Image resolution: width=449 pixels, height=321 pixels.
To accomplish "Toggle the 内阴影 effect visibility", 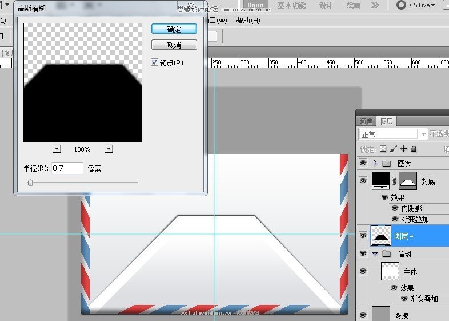I will [x=395, y=208].
